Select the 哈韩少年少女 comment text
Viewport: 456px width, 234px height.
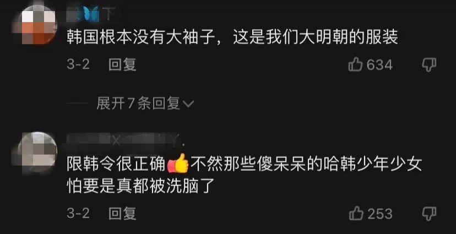pyautogui.click(x=245, y=175)
